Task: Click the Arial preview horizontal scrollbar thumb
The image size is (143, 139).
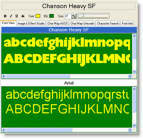Action: tap(39, 130)
